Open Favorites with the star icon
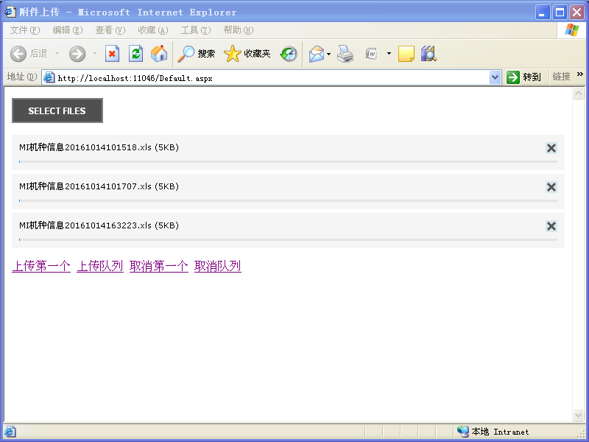Image resolution: width=589 pixels, height=442 pixels. tap(232, 54)
